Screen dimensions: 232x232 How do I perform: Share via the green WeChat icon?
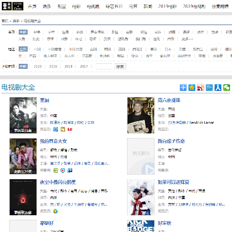click(x=226, y=88)
